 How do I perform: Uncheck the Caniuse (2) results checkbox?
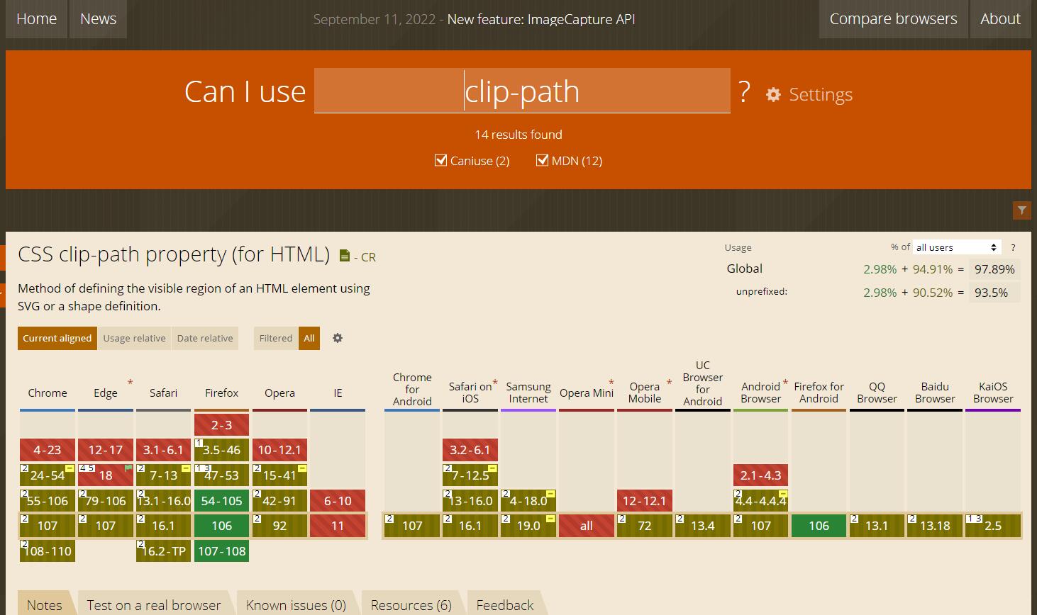coord(440,160)
